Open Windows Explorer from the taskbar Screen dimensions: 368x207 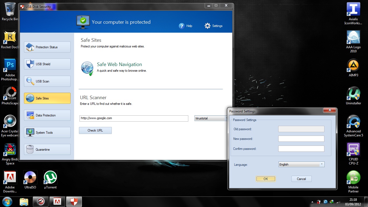[x=24, y=202]
